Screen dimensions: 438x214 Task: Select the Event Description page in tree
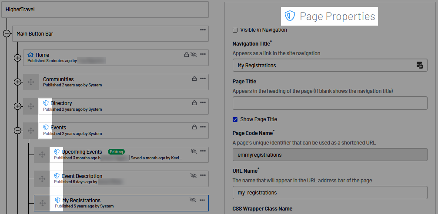(x=82, y=176)
